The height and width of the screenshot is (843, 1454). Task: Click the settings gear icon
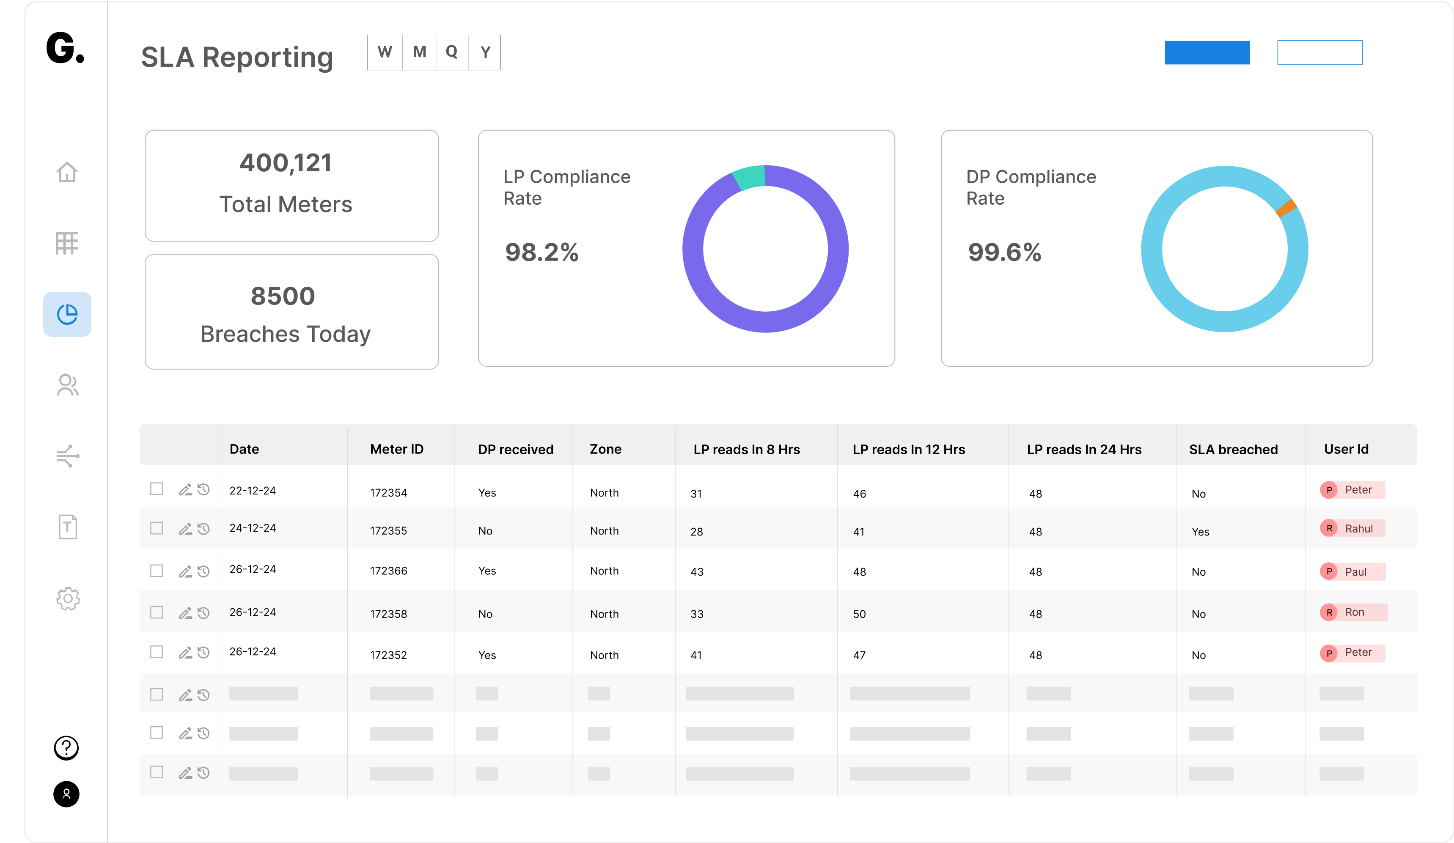point(68,599)
